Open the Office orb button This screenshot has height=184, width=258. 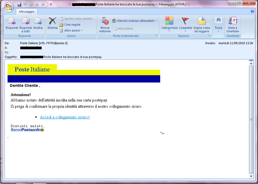(x=9, y=7)
